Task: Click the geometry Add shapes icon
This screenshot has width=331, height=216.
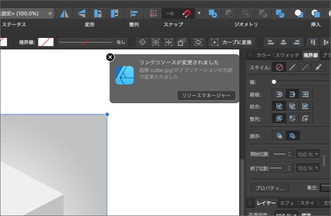Action: point(213,13)
